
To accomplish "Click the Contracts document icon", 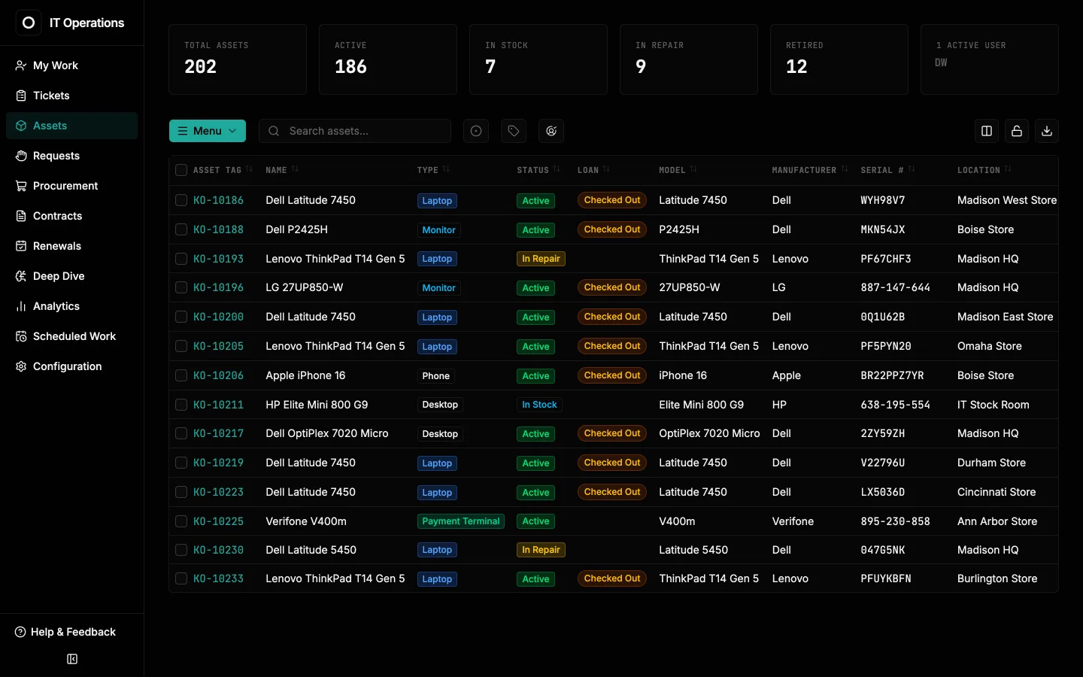I will click(21, 216).
